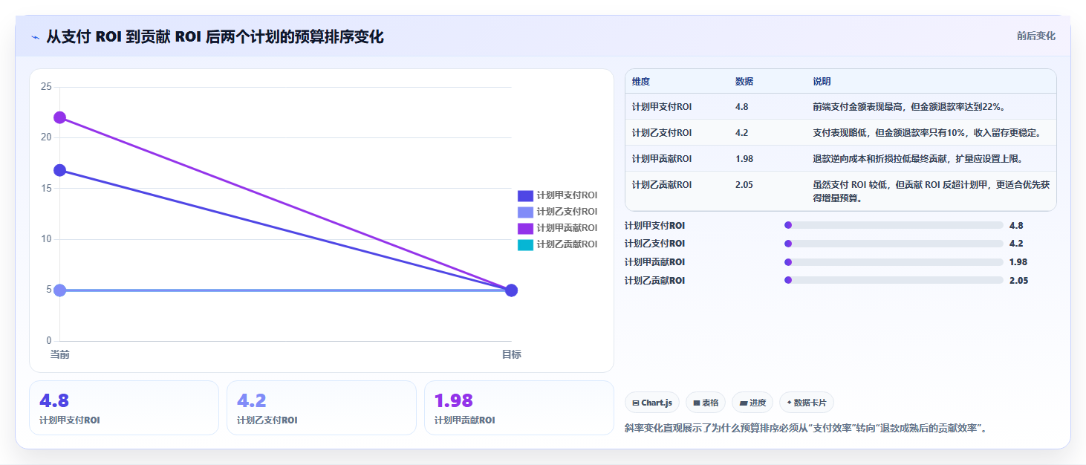
Task: Click the 当前 axis label
Action: click(x=60, y=354)
